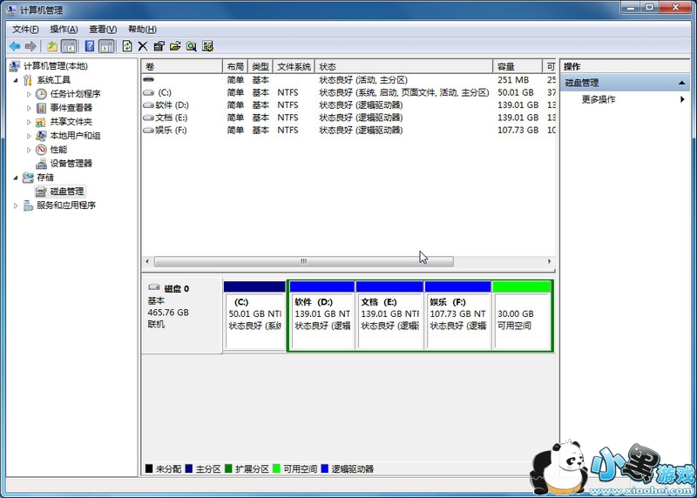
Task: Click the open folder icon in toolbar
Action: pos(175,46)
